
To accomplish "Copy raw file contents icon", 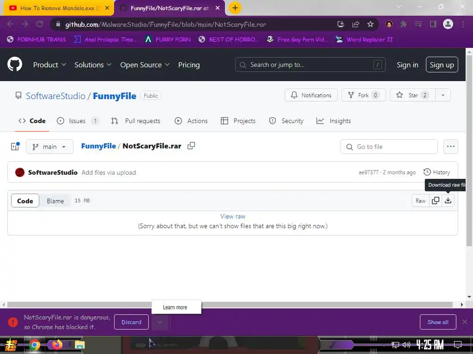I will [435, 201].
